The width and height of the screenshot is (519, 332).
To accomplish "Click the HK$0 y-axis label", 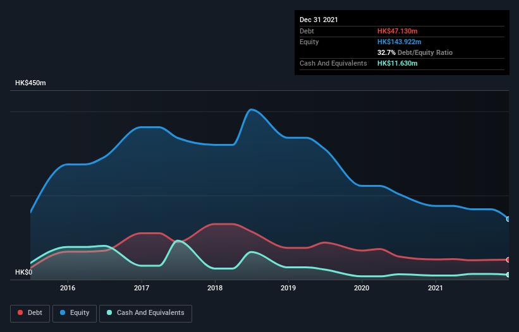I will [x=24, y=272].
